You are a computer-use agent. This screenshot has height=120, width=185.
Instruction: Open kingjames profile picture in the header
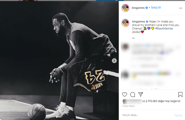point(125,8)
